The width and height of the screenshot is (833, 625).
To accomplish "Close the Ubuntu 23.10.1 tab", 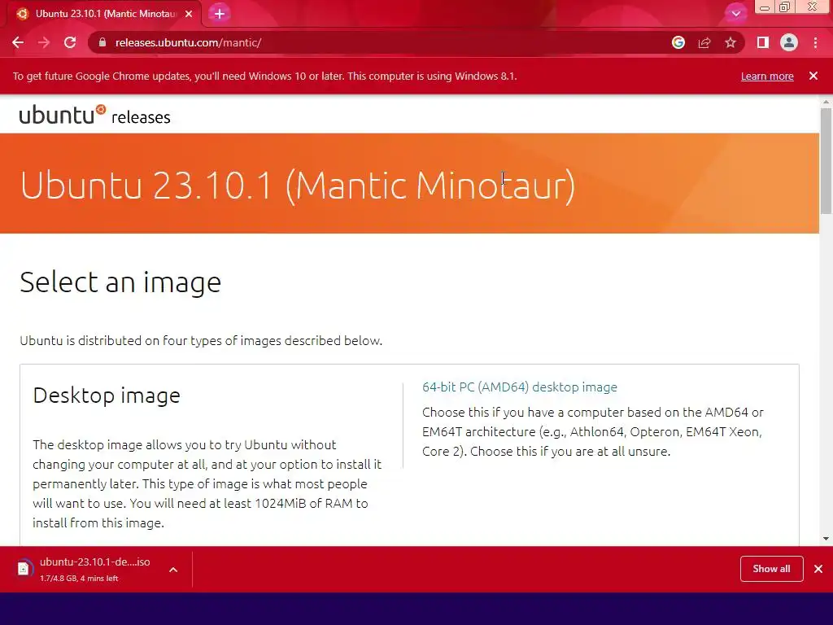I will coord(189,14).
